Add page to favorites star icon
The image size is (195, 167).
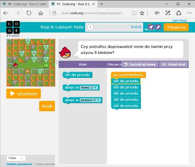[142, 13]
